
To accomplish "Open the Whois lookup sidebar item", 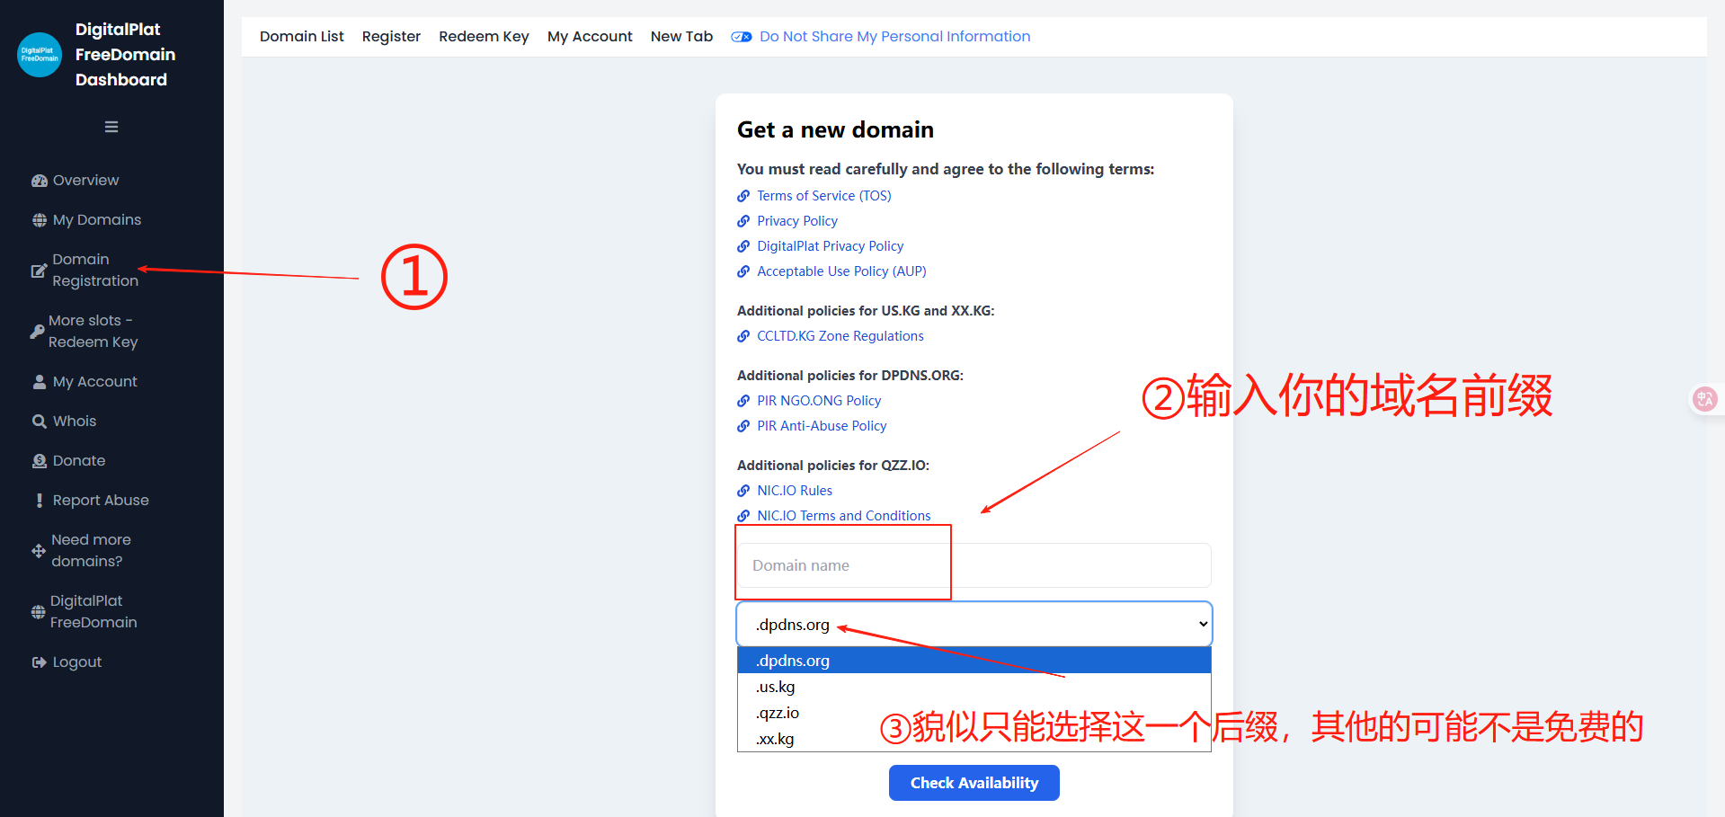I will 64,422.
